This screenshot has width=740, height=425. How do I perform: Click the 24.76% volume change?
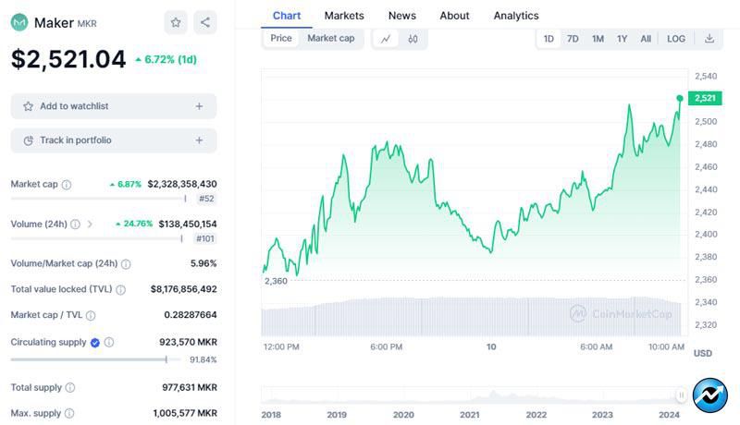(134, 224)
